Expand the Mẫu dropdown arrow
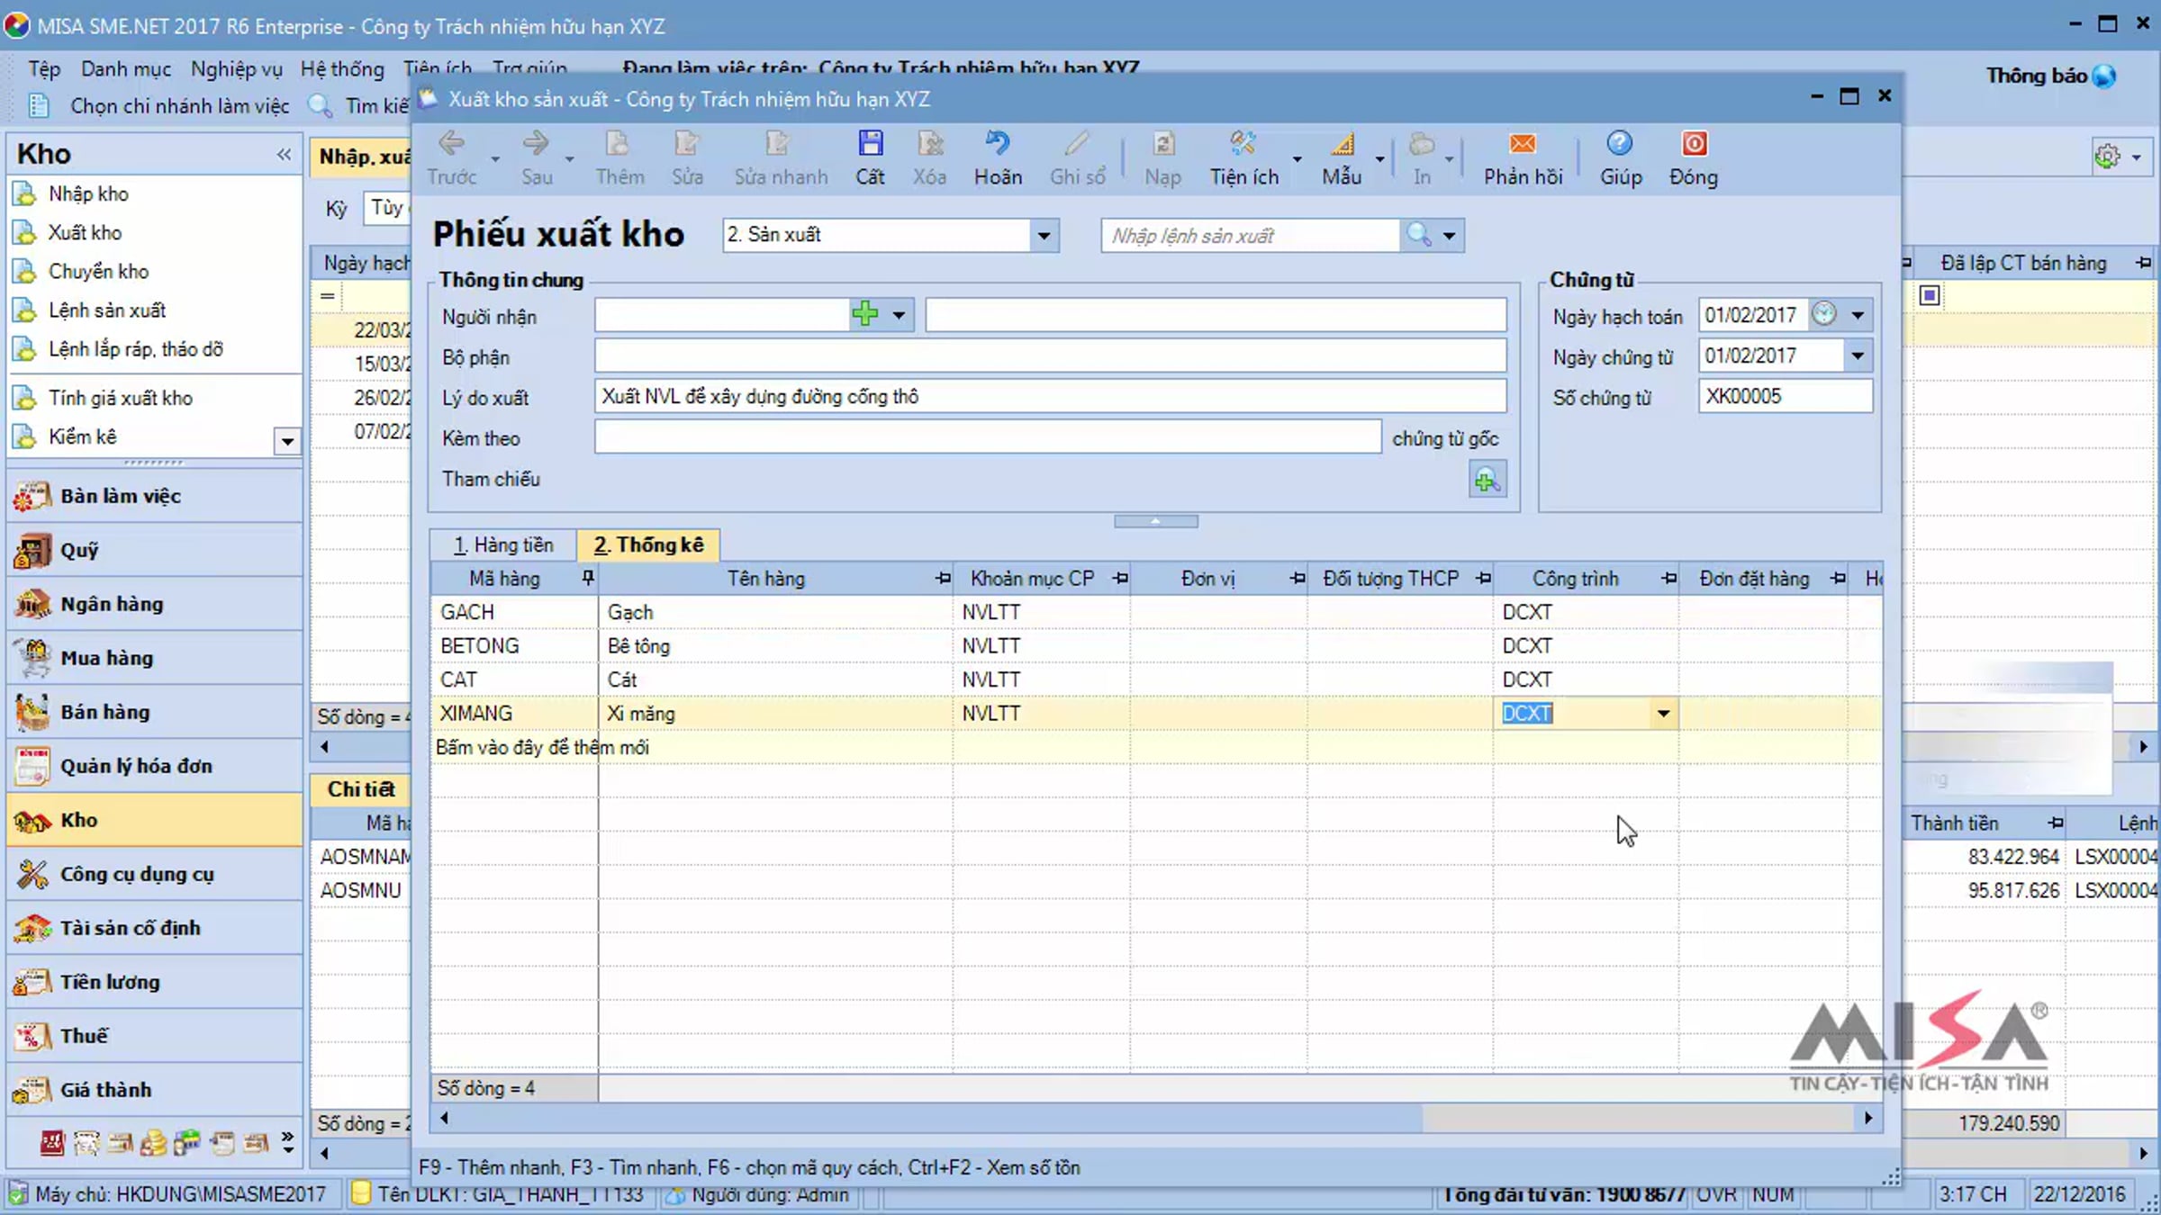 [x=1379, y=159]
